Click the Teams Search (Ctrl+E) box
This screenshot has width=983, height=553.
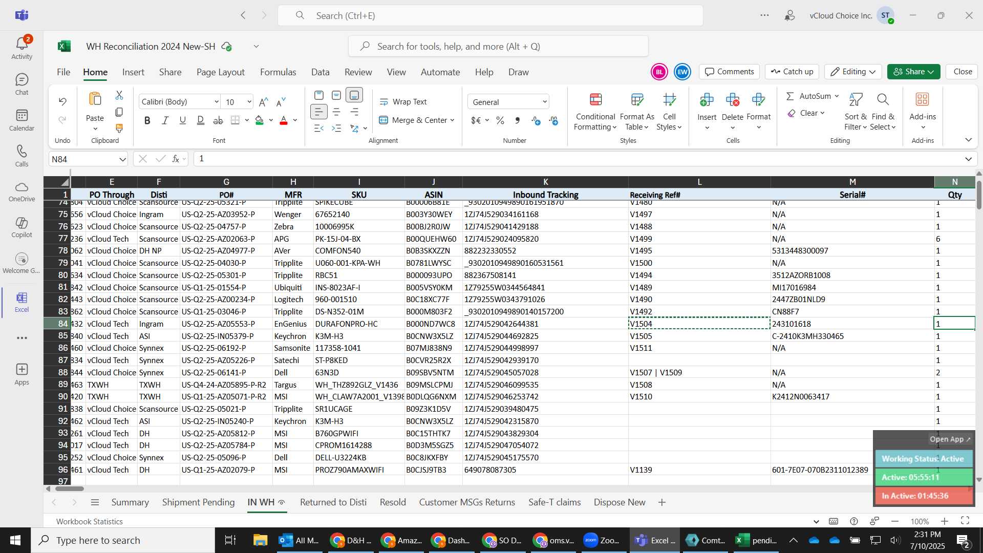490,15
